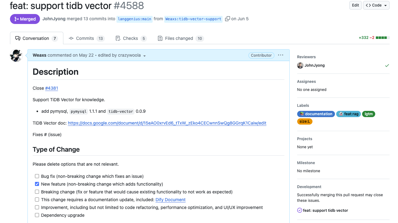The height and width of the screenshot is (223, 398).
Task: Click the green lgtm label
Action: pos(369,114)
